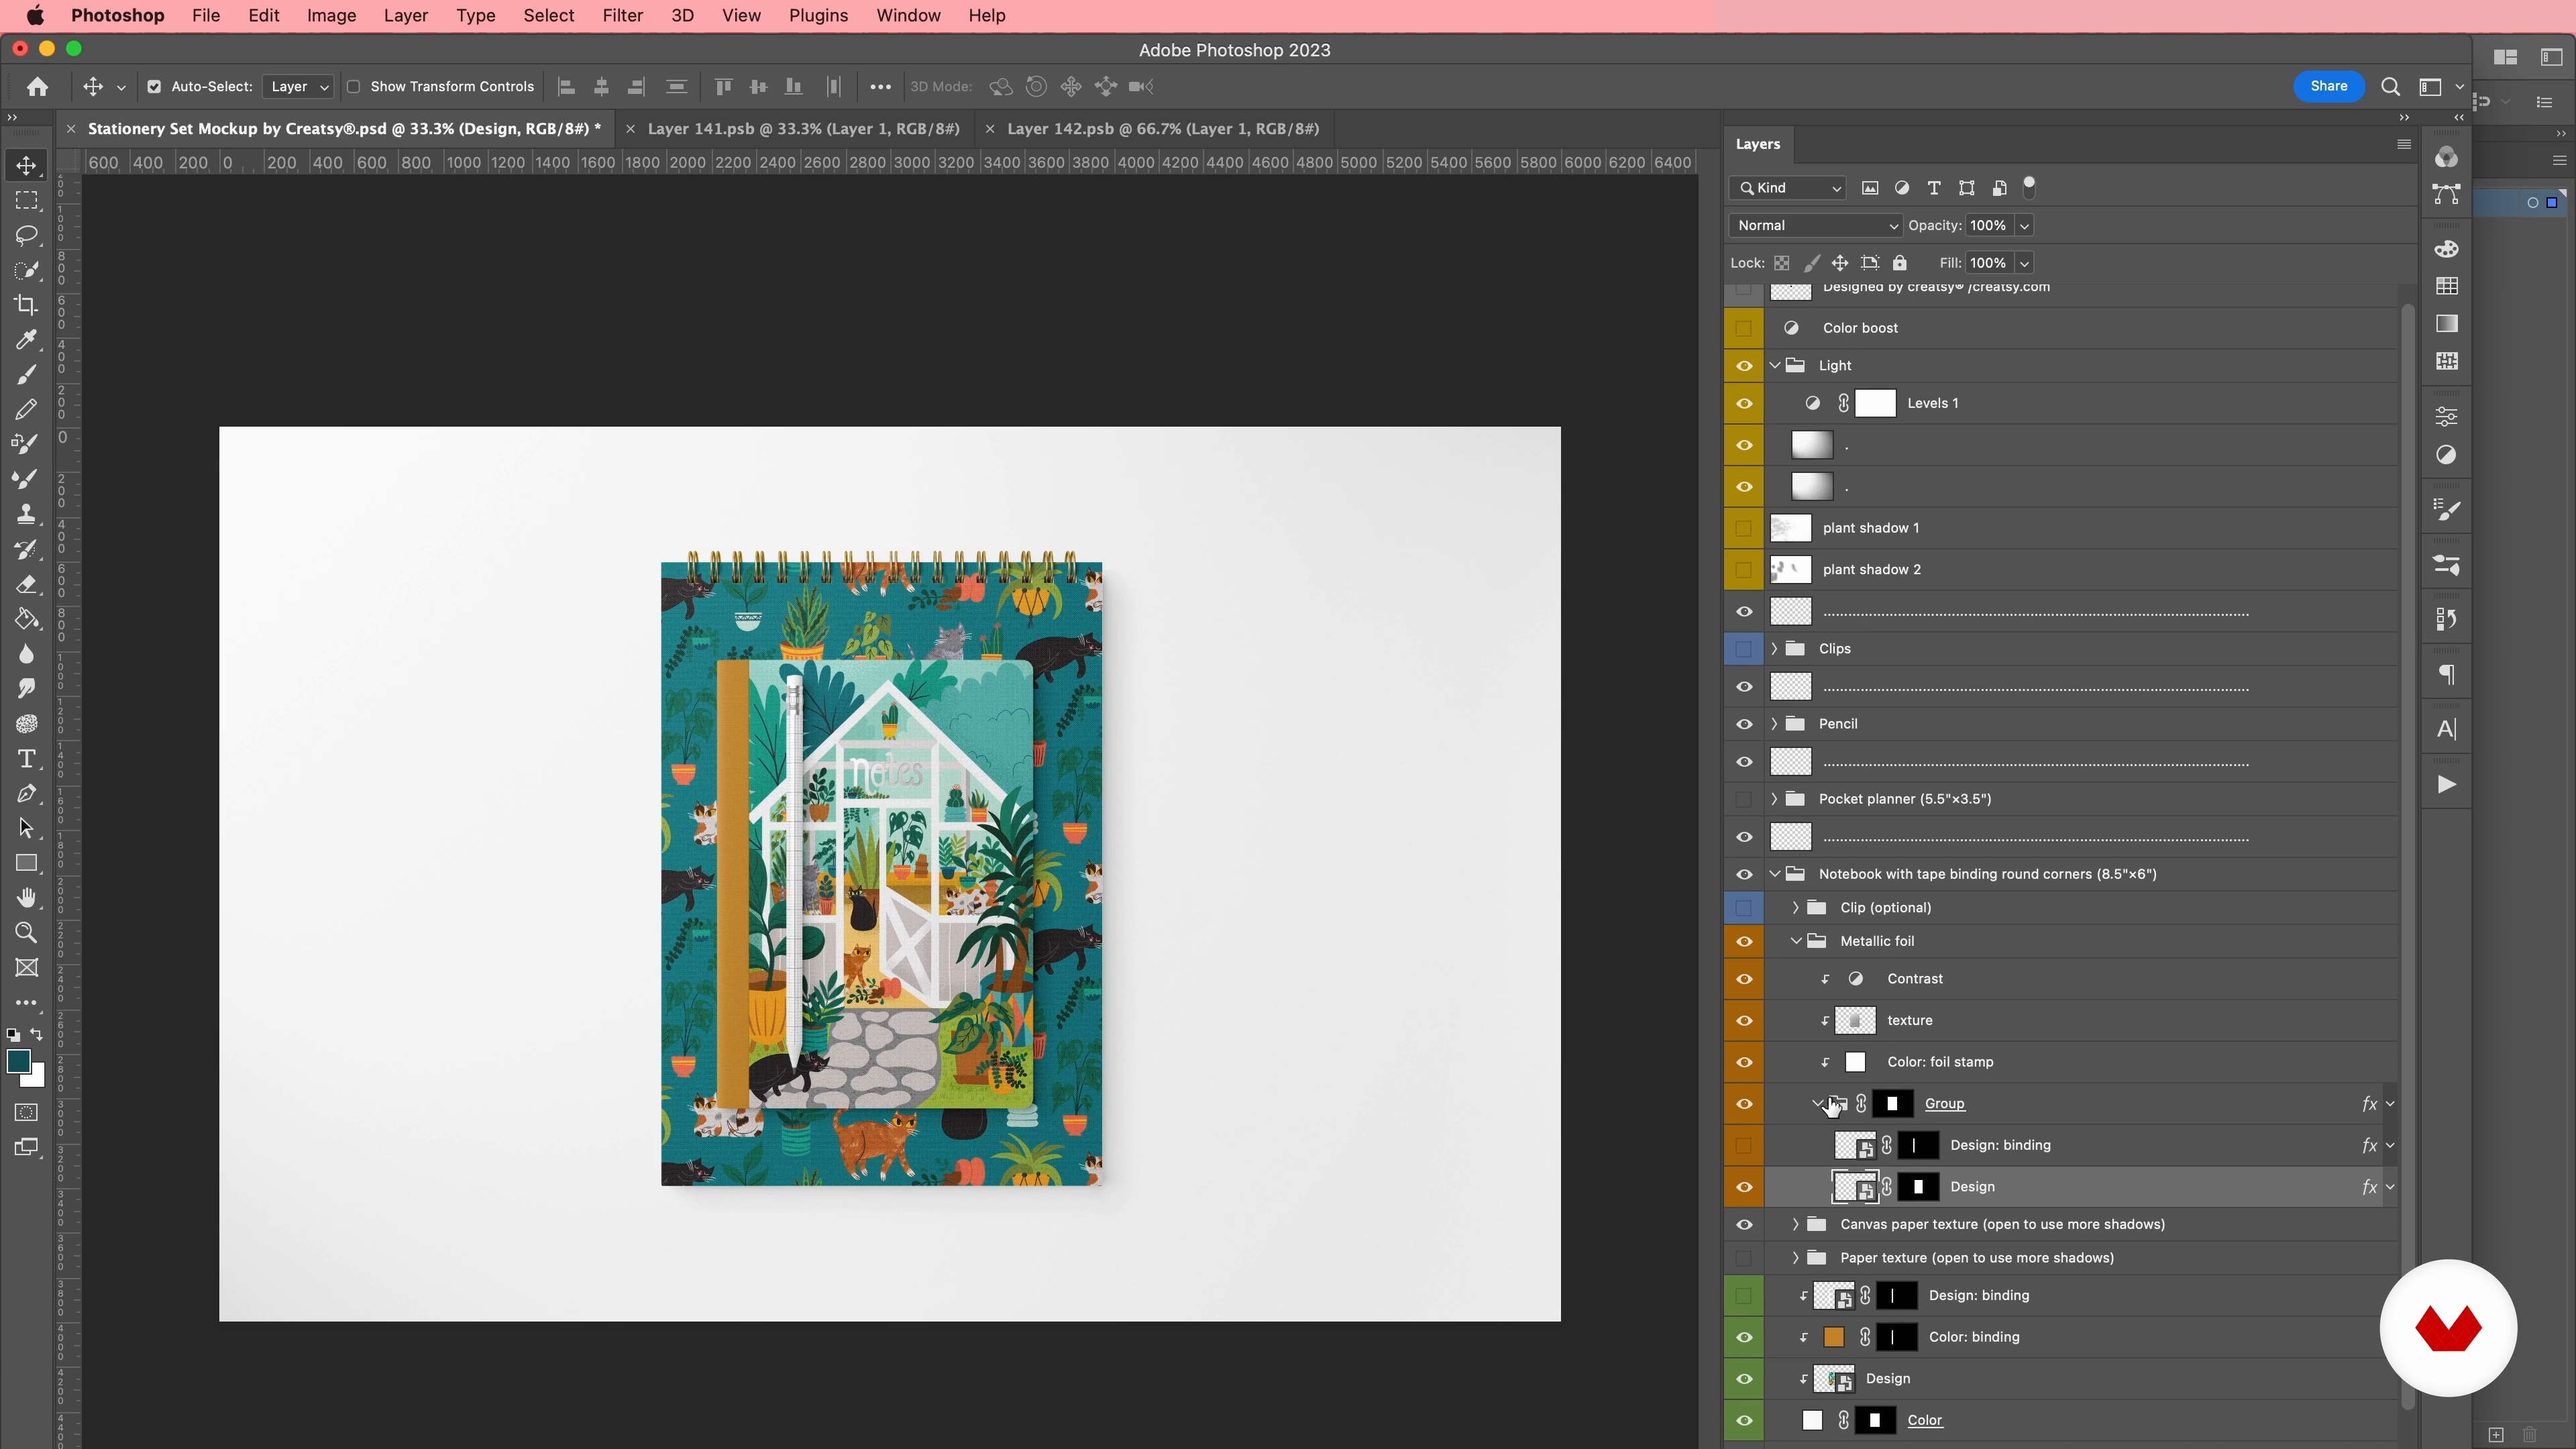Open the Window menu
The width and height of the screenshot is (2576, 1449).
tap(908, 16)
